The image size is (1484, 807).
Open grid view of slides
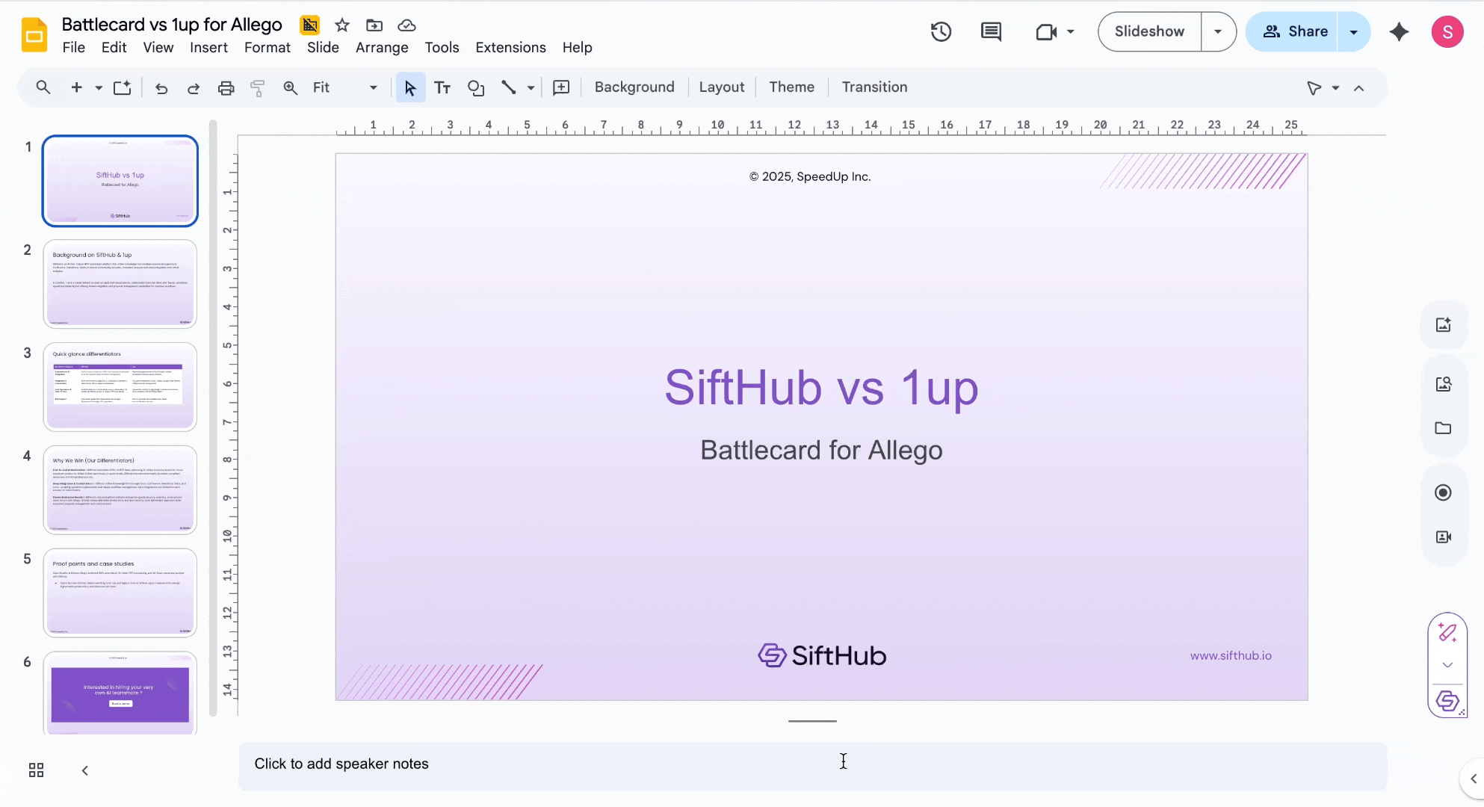35,770
